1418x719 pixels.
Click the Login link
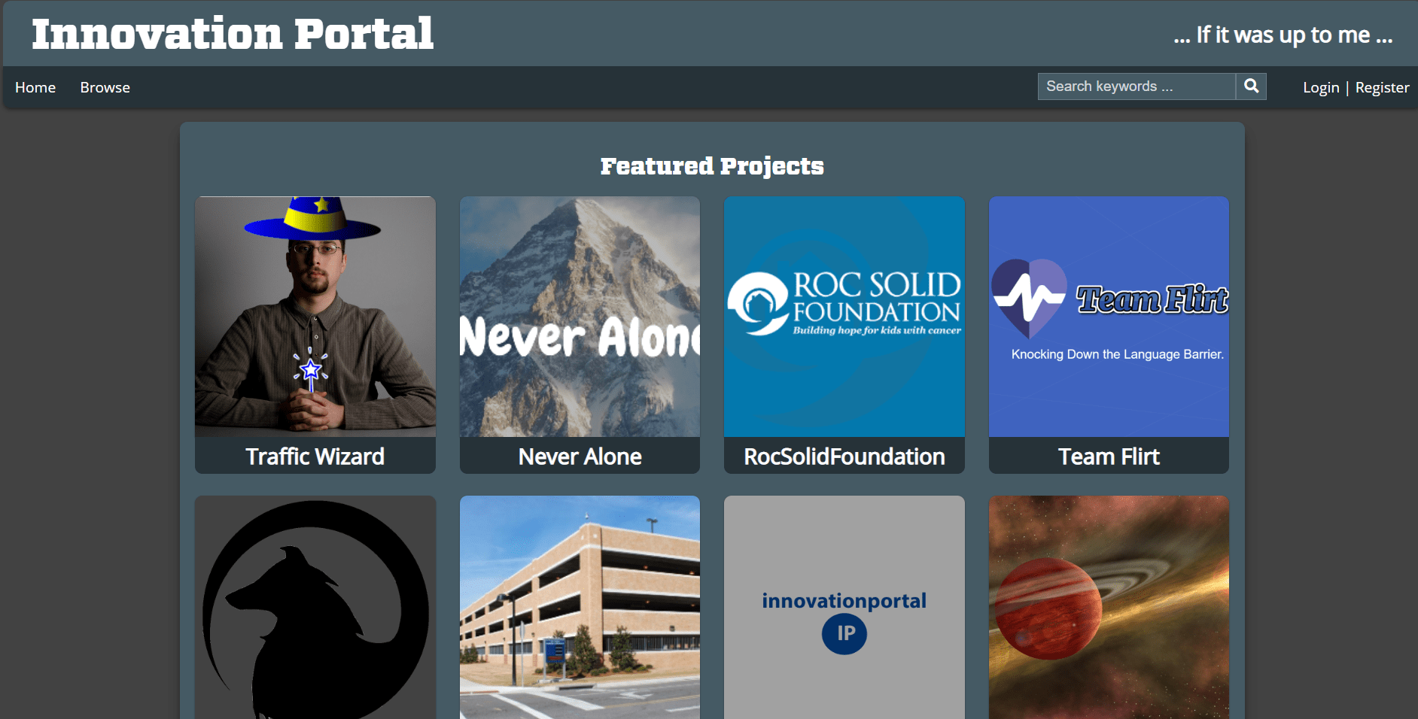pyautogui.click(x=1321, y=88)
